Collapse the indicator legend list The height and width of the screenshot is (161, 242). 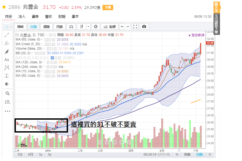coord(17,35)
